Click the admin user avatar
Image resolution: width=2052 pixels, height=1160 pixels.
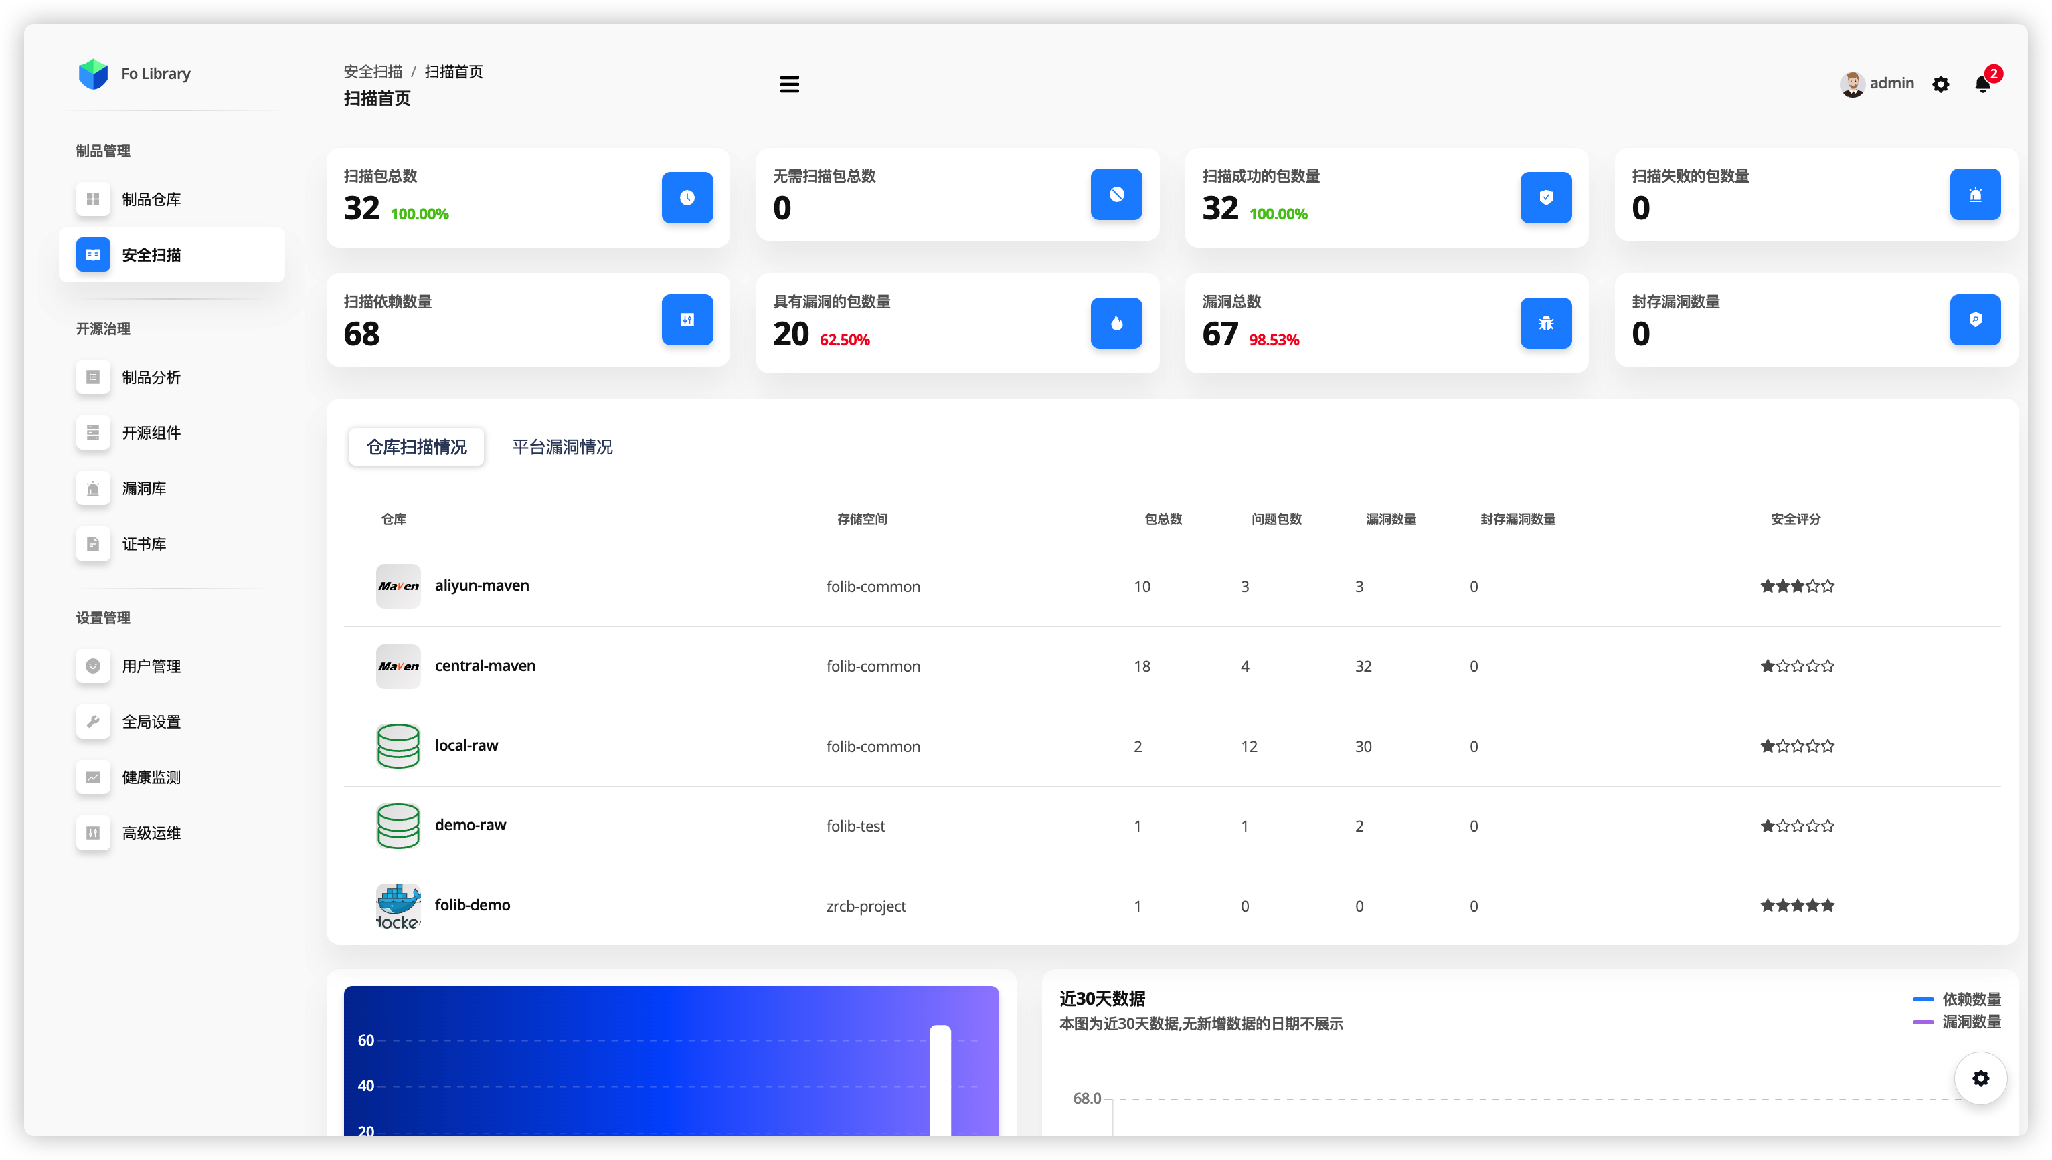(1852, 84)
